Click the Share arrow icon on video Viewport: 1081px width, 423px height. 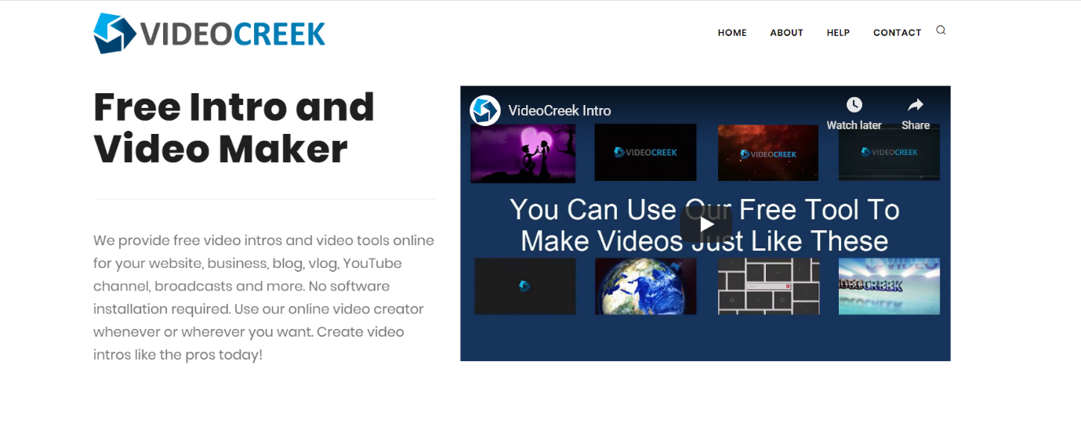pyautogui.click(x=915, y=105)
